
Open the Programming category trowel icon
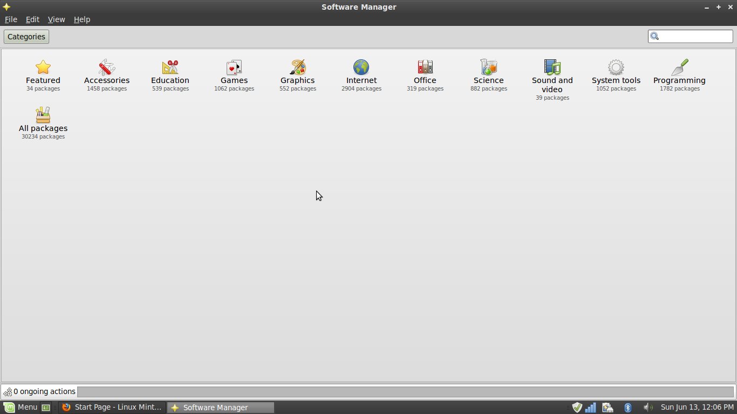click(680, 67)
